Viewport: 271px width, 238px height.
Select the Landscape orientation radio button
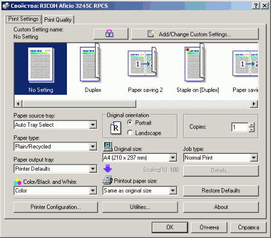(x=130, y=133)
